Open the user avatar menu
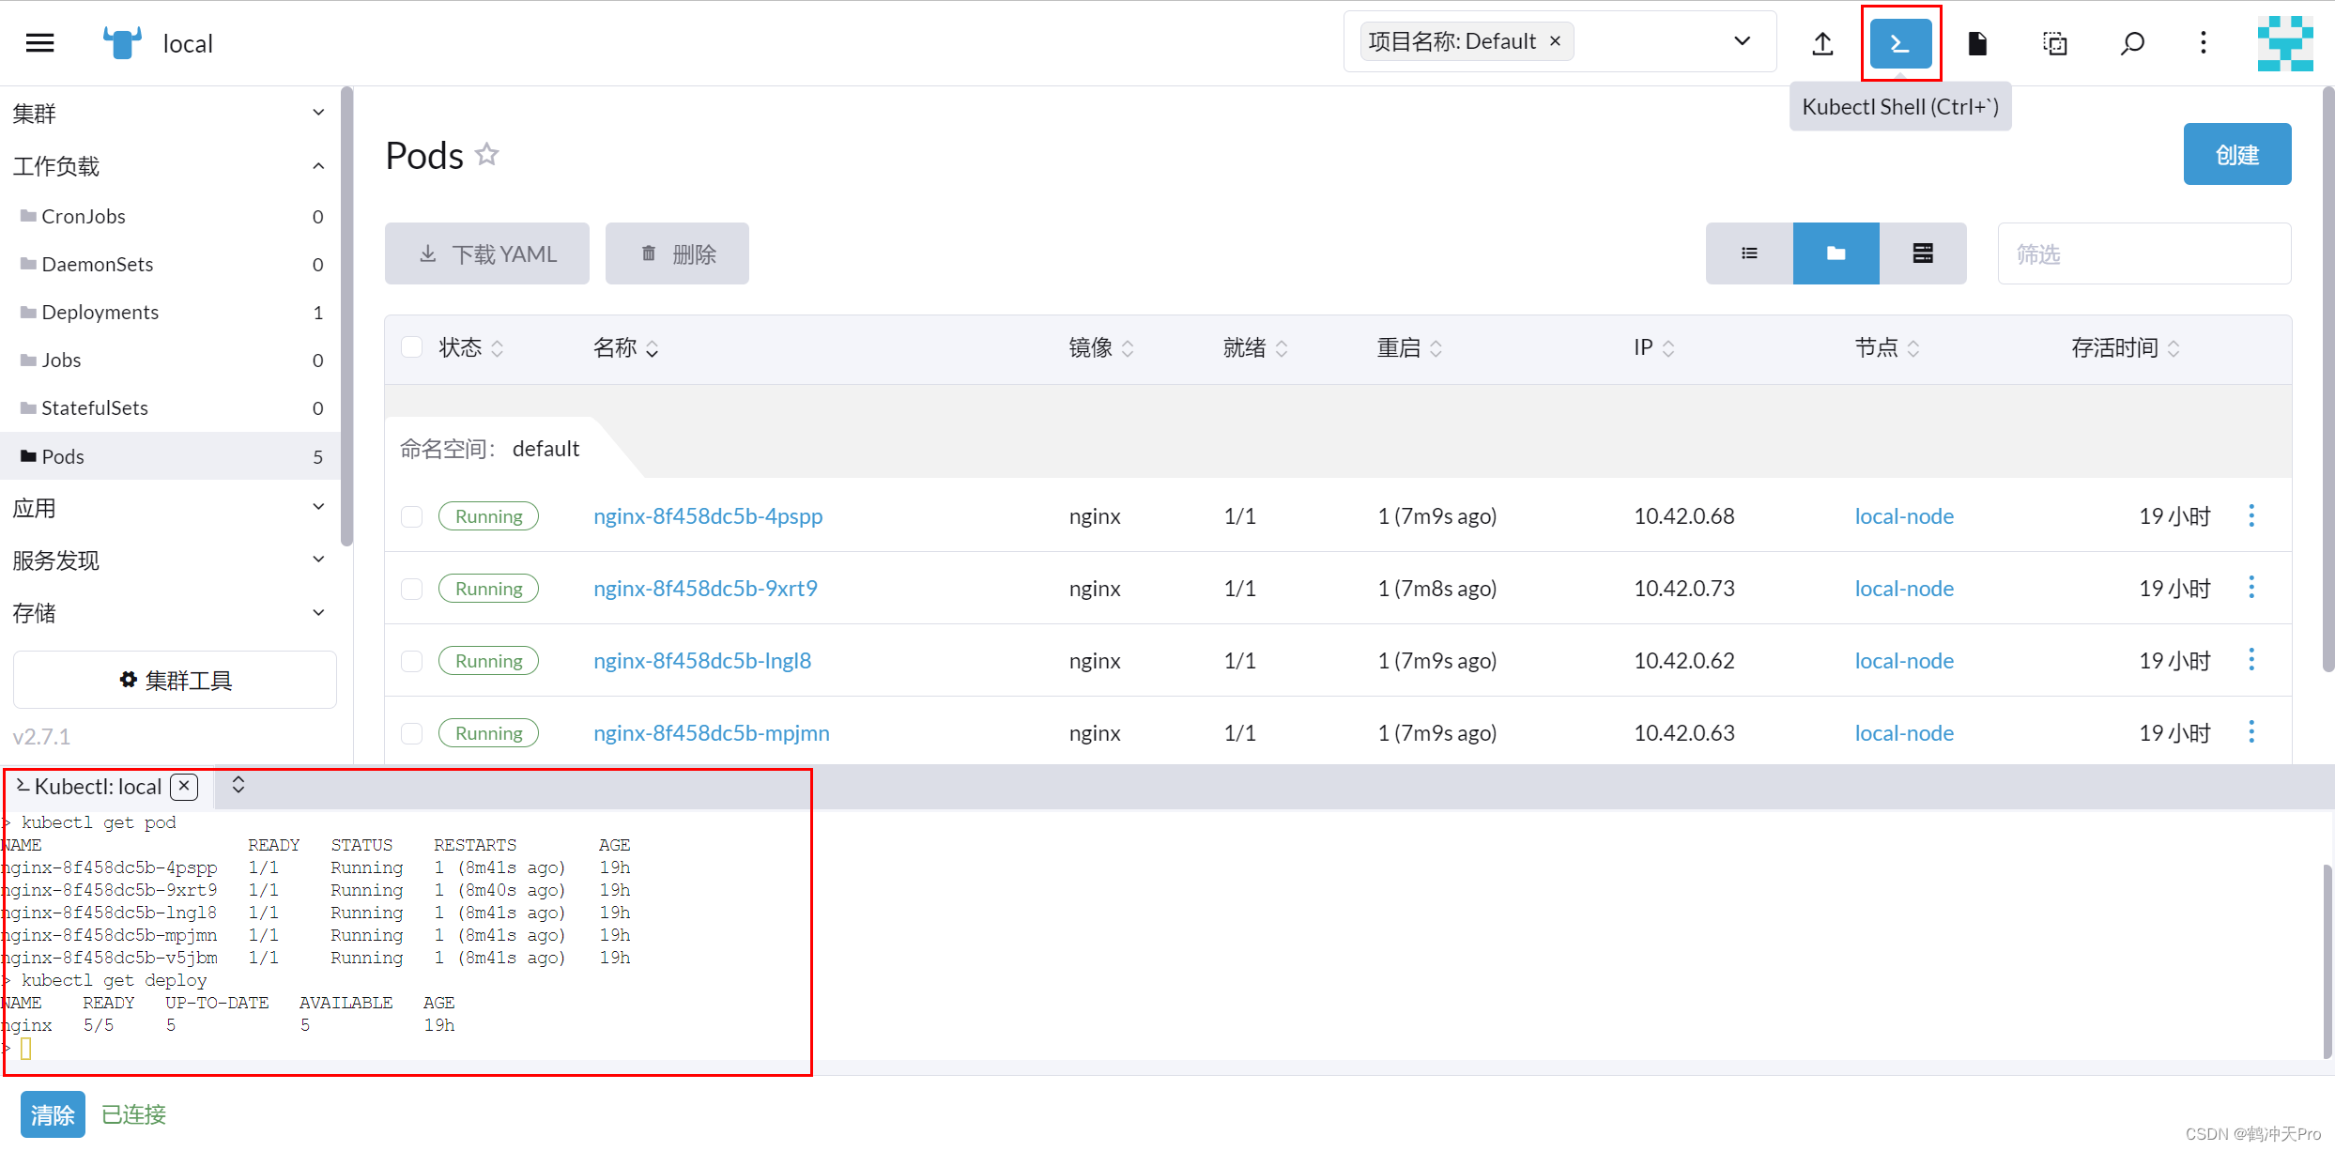 (x=2284, y=43)
